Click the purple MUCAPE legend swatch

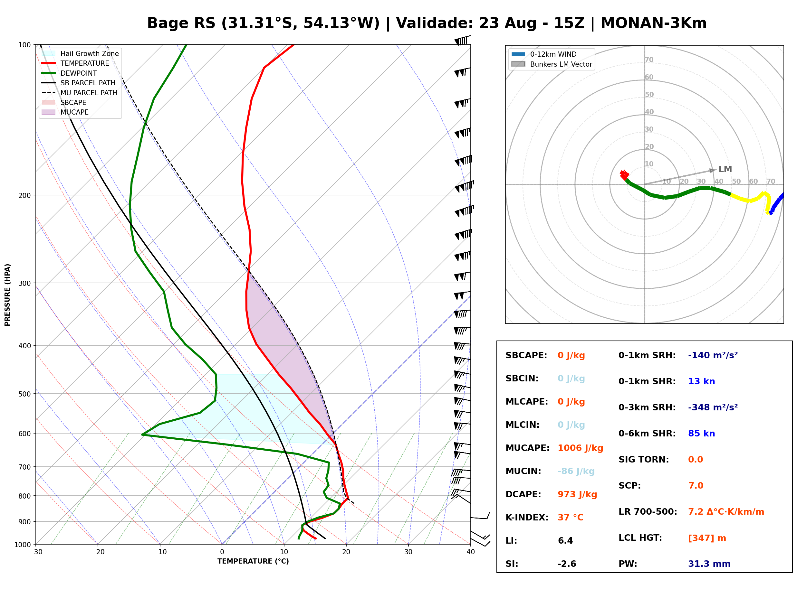point(49,112)
